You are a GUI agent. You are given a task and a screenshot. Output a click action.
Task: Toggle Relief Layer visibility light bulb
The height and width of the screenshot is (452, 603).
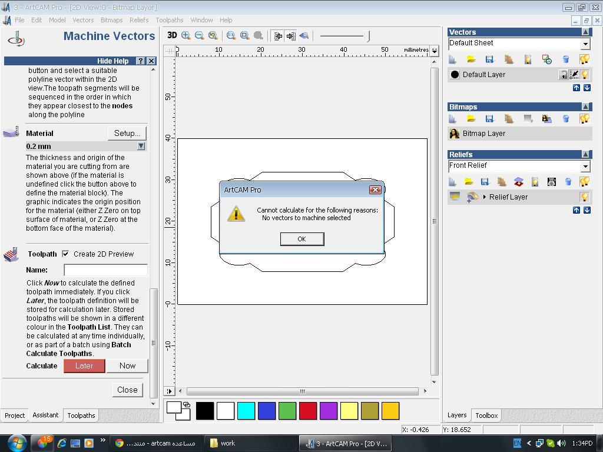[x=585, y=197]
